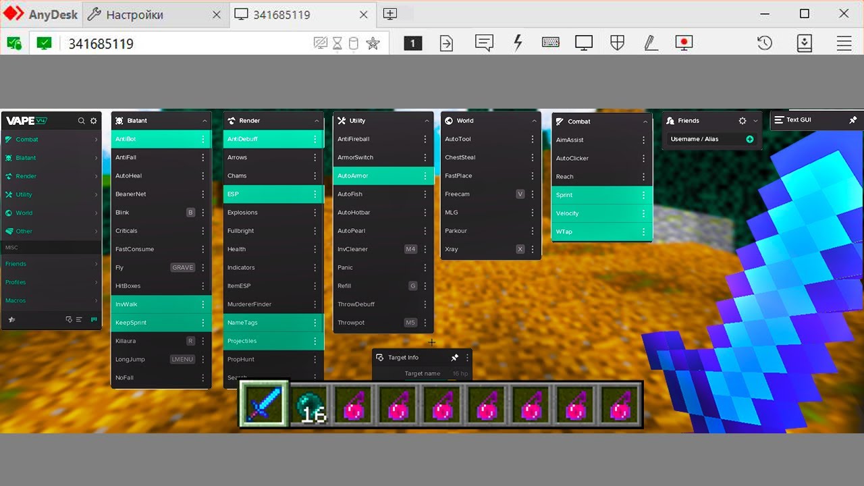Start session recording with the red dot icon

click(684, 43)
